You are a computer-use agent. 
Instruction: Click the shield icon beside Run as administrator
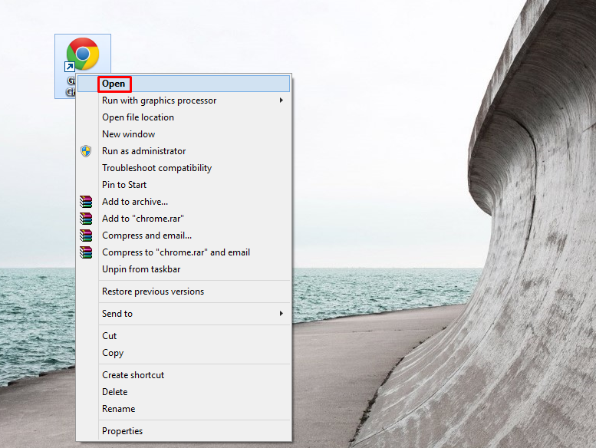click(x=87, y=151)
